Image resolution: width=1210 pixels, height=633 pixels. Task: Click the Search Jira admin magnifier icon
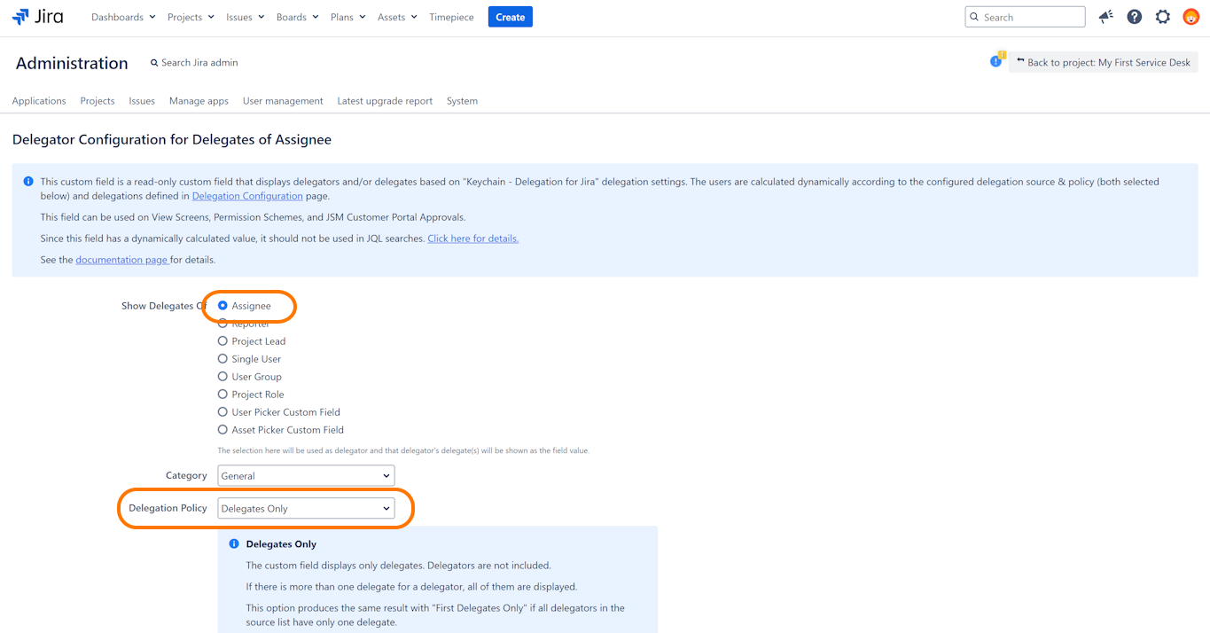pyautogui.click(x=154, y=63)
